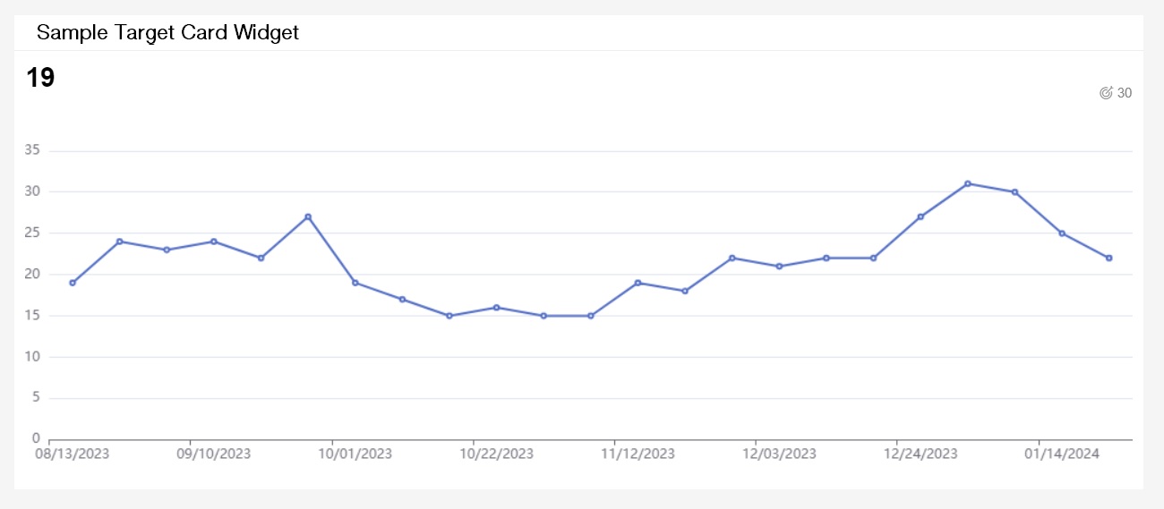Select the 10/01/2023 date label
The width and height of the screenshot is (1164, 509).
[355, 454]
